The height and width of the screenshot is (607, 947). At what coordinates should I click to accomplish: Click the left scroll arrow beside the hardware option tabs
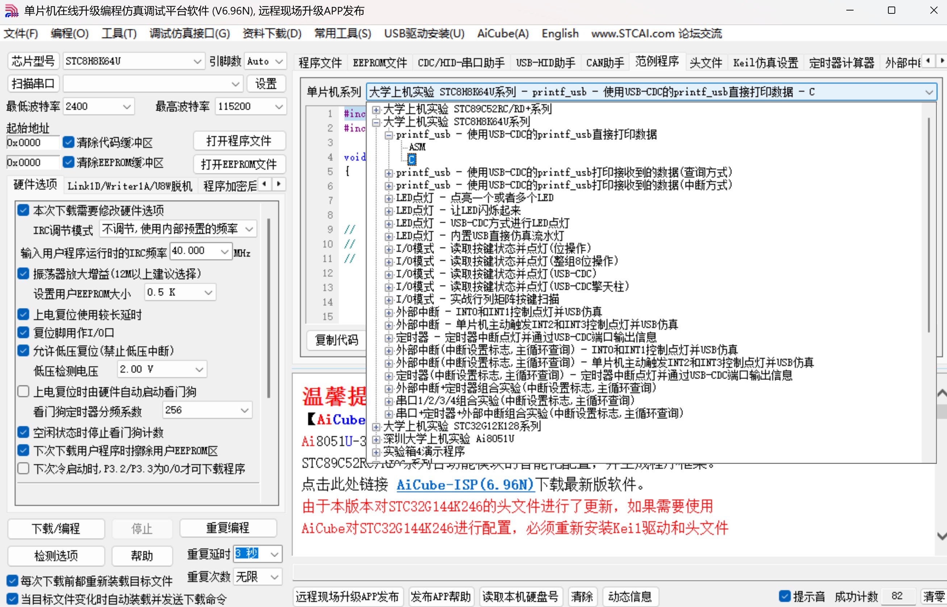(265, 184)
